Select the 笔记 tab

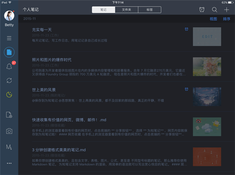coord(103,9)
